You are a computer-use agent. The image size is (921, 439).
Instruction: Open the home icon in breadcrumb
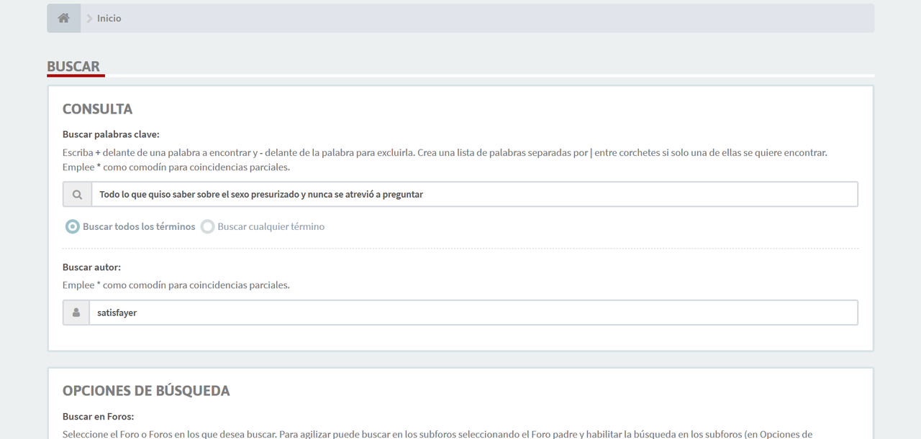[64, 18]
